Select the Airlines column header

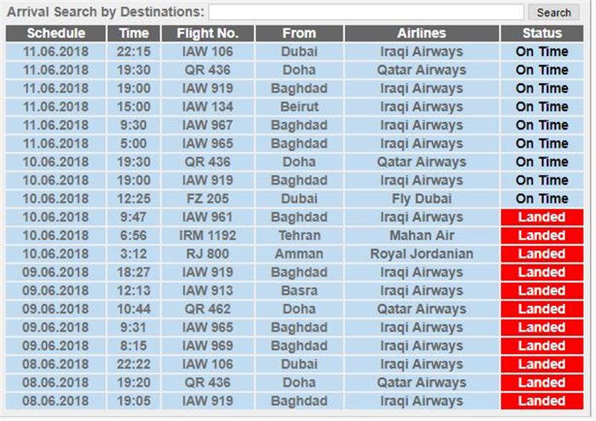[422, 34]
